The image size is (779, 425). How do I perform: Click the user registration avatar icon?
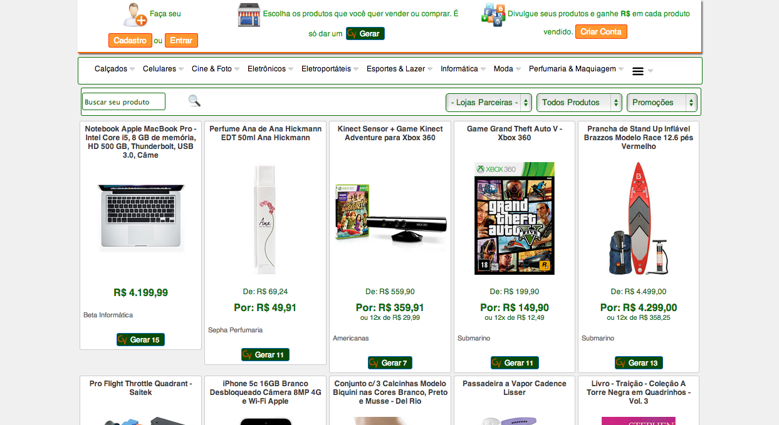pos(135,15)
